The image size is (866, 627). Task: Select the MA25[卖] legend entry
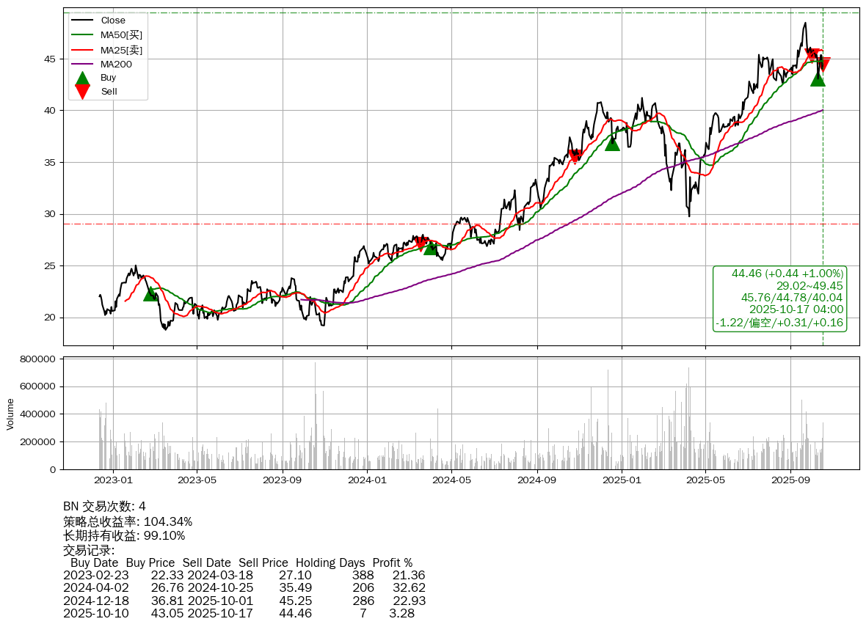[121, 49]
